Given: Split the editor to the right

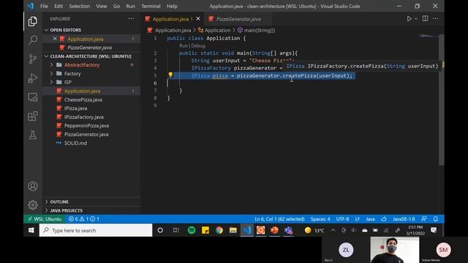Looking at the screenshot, I should (426, 18).
